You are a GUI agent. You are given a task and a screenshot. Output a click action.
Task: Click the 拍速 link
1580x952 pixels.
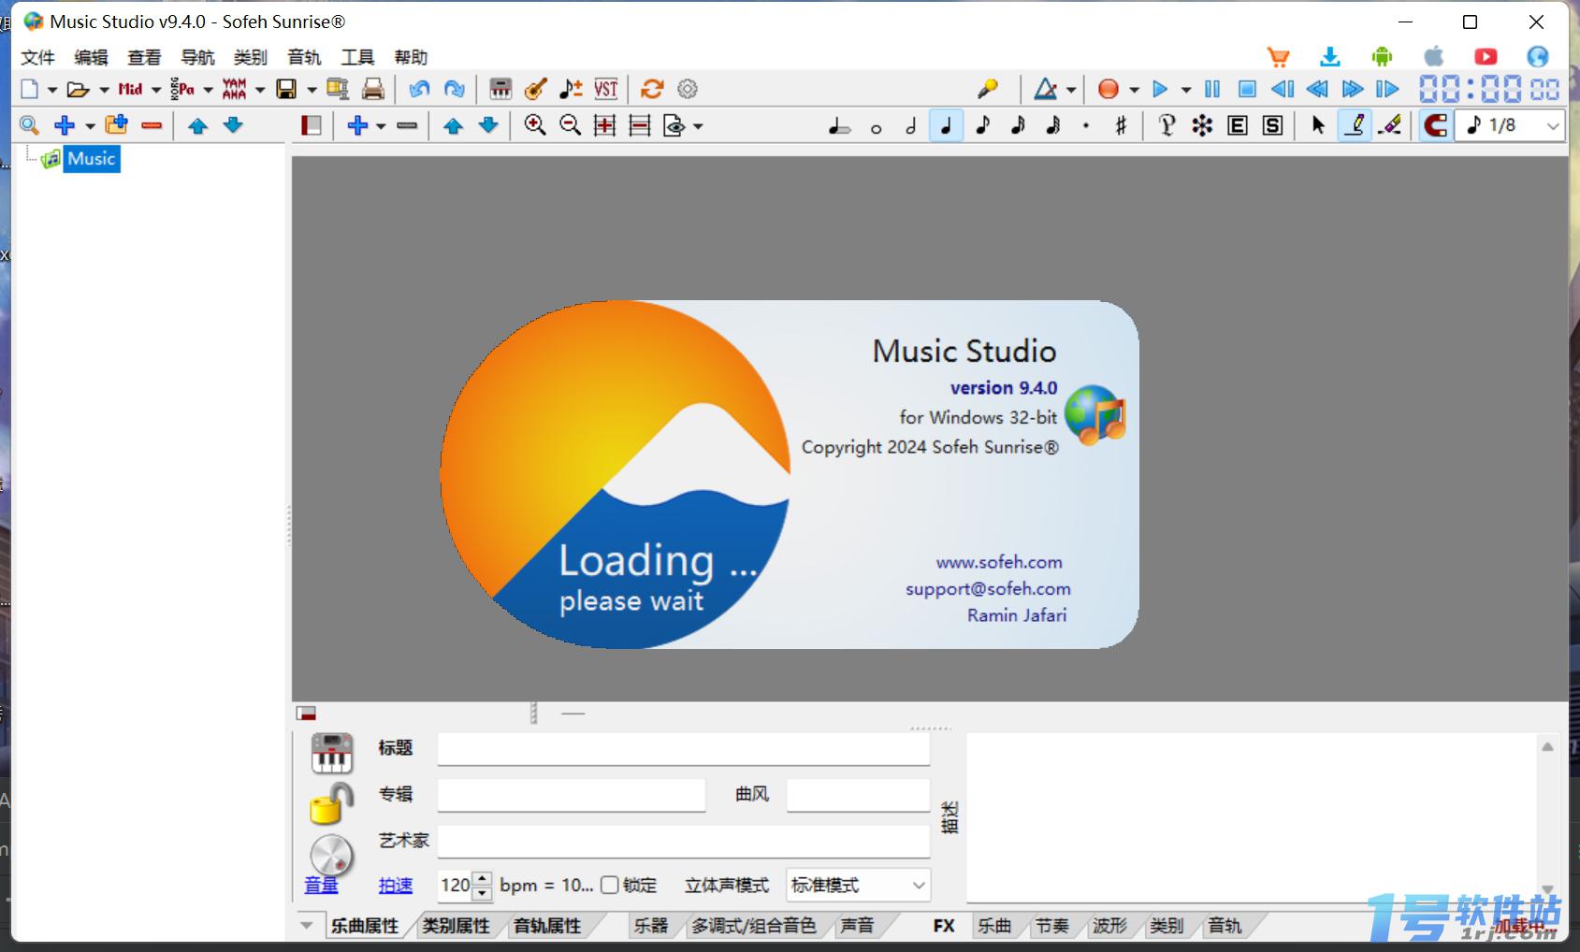[395, 885]
